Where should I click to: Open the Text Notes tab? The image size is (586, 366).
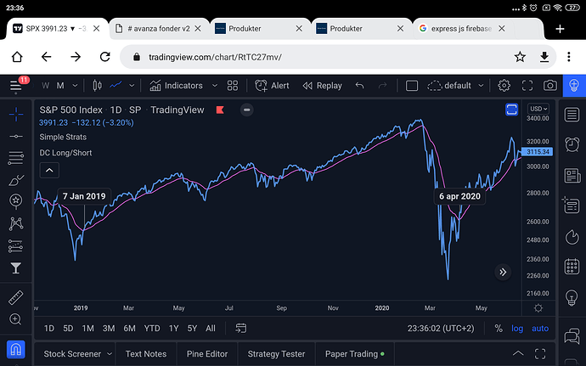[x=146, y=353]
